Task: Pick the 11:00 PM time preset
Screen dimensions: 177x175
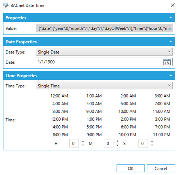Action: coord(161,135)
